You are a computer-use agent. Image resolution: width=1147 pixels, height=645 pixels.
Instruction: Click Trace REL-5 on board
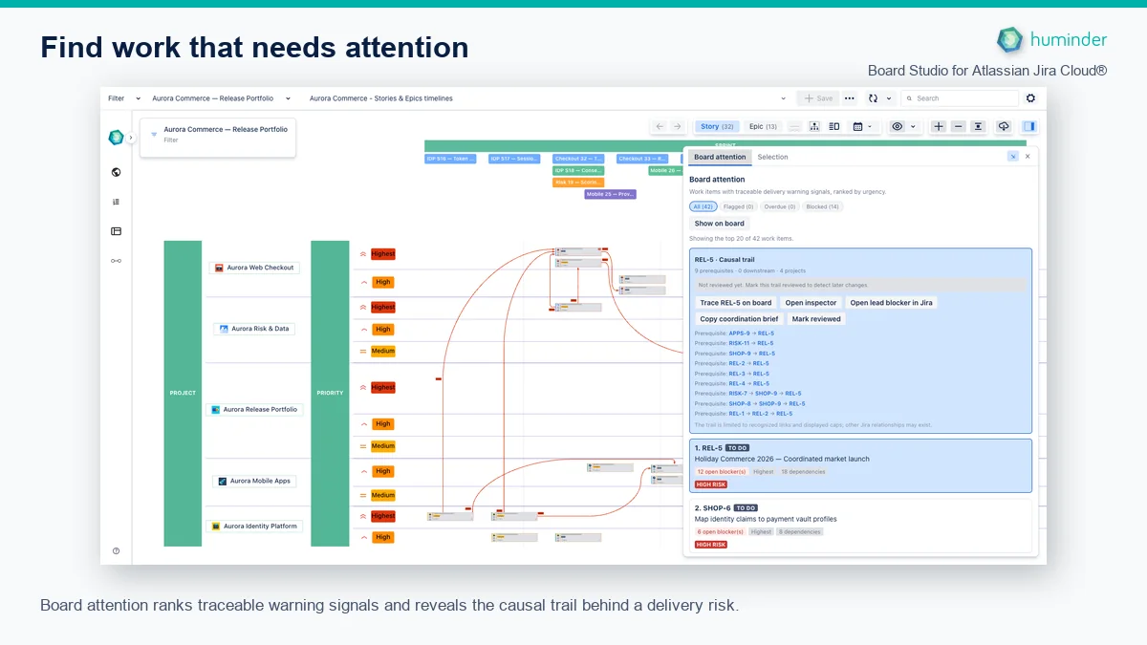(x=736, y=303)
